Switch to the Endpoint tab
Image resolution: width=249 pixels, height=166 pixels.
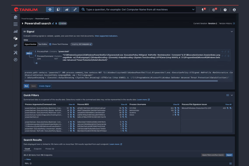point(38,149)
